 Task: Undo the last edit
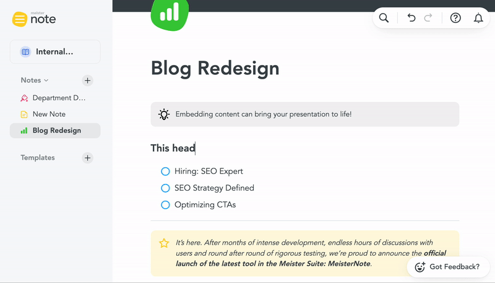coord(411,18)
